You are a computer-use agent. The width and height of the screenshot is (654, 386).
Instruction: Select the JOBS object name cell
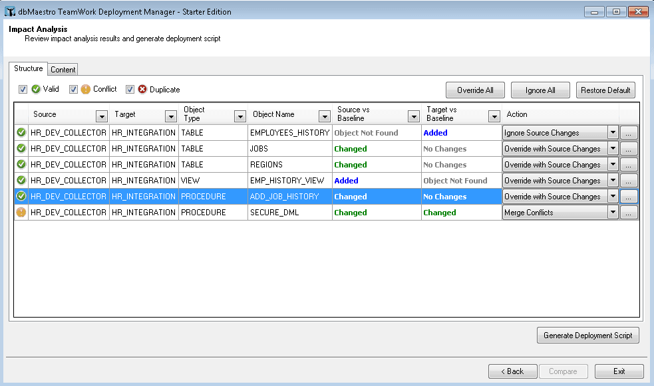pos(290,149)
